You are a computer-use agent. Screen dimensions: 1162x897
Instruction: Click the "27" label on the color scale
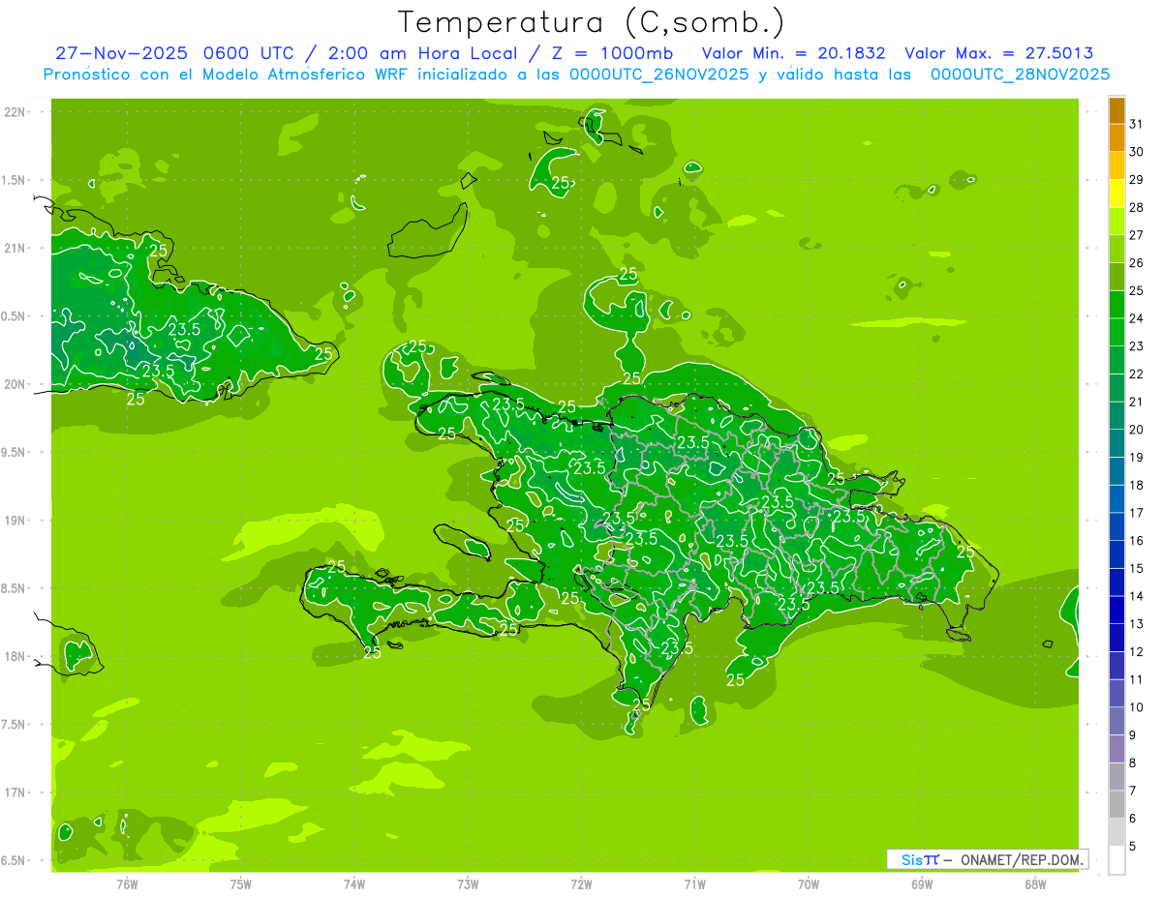(x=1137, y=235)
